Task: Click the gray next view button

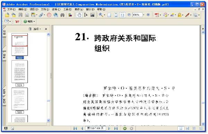Action: (x=131, y=128)
